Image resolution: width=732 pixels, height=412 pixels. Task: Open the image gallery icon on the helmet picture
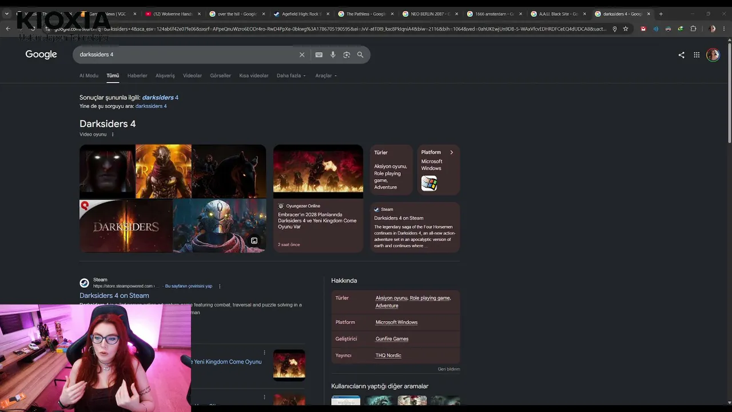point(254,241)
